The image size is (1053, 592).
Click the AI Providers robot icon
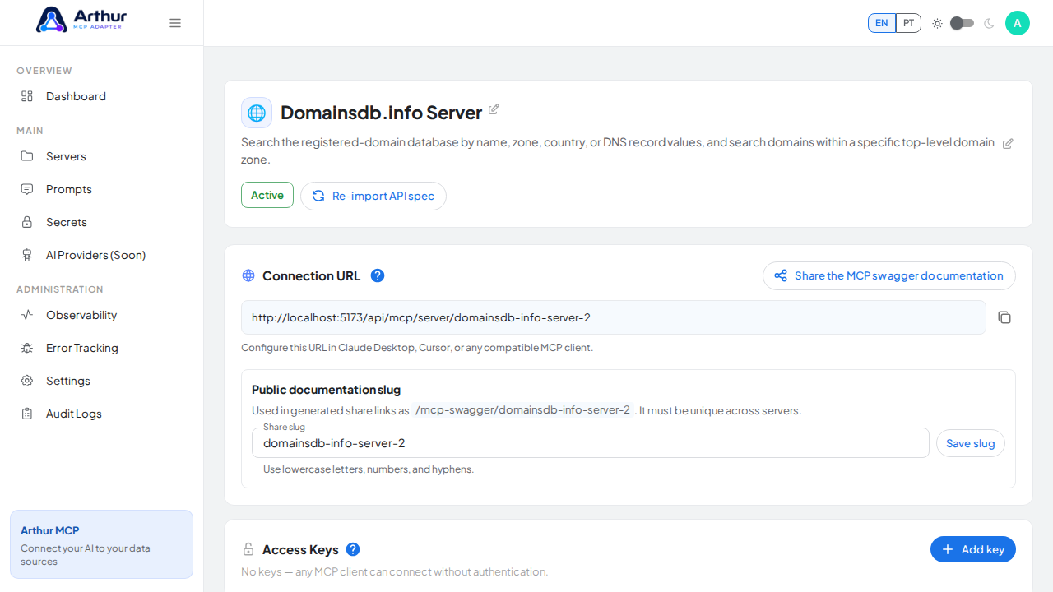point(27,255)
